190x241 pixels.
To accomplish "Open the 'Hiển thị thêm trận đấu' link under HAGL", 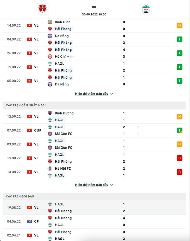I will coord(91,185).
